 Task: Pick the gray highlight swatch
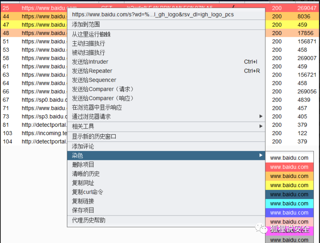289,240
